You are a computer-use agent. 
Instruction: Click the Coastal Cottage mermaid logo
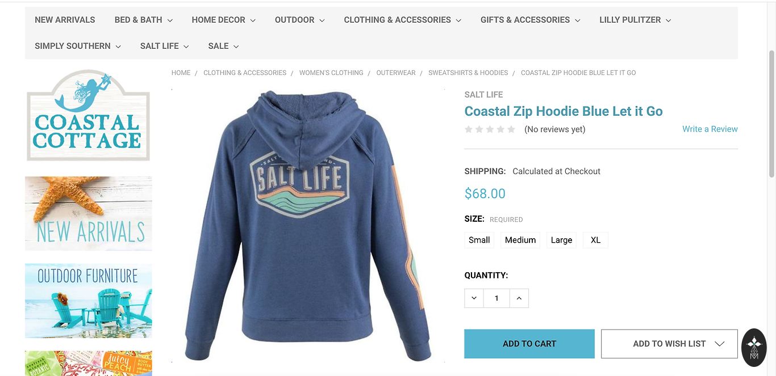point(88,116)
